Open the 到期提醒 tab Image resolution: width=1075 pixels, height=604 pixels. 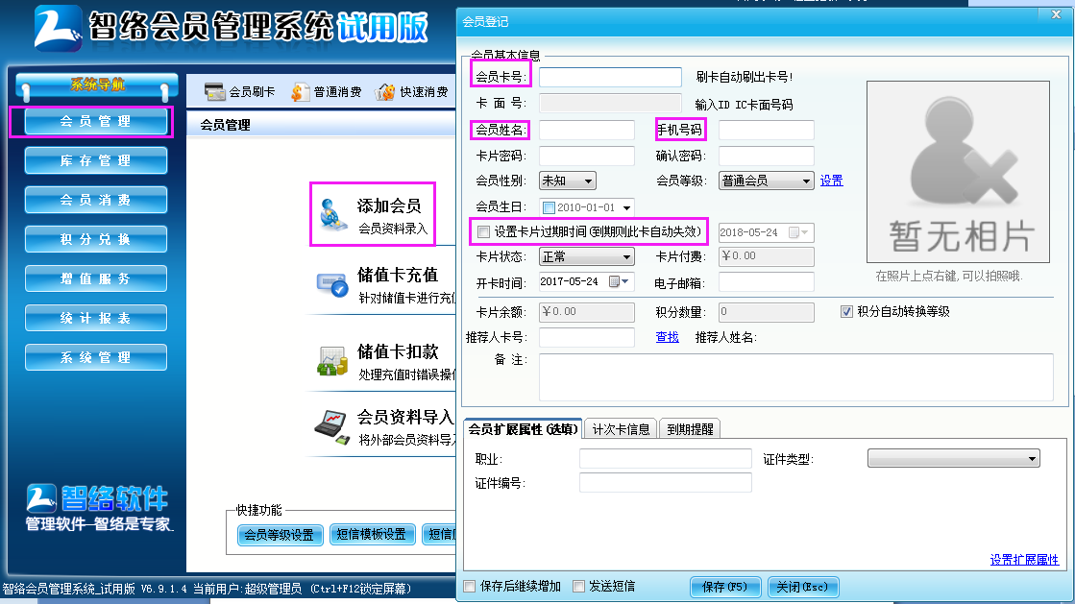(x=689, y=429)
